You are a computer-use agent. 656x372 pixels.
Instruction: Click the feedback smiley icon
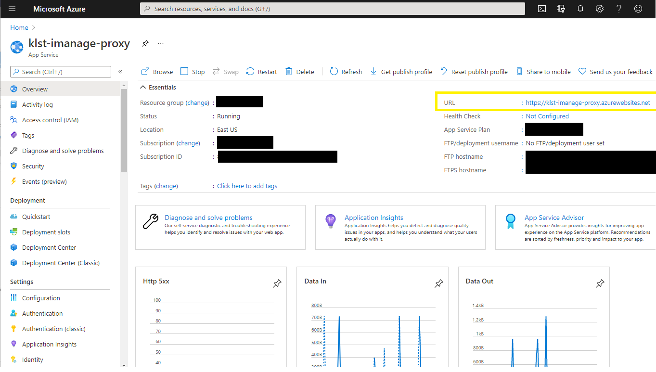[638, 9]
